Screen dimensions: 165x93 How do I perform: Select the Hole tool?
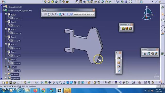92,2
